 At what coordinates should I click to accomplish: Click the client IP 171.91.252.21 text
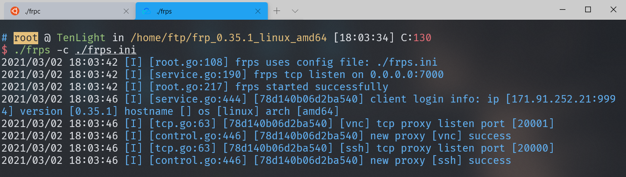tap(553, 99)
